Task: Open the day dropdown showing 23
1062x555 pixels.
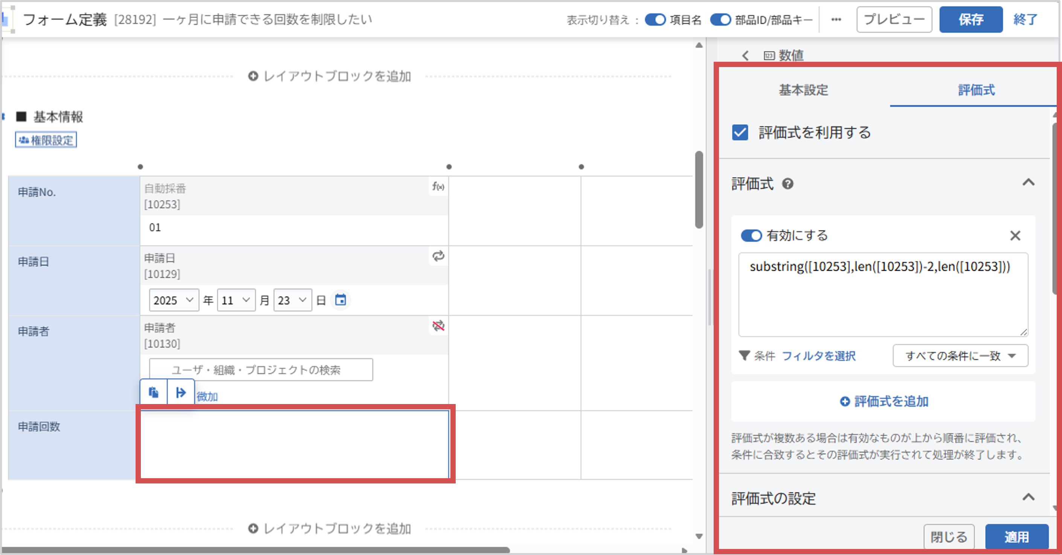Action: point(293,300)
